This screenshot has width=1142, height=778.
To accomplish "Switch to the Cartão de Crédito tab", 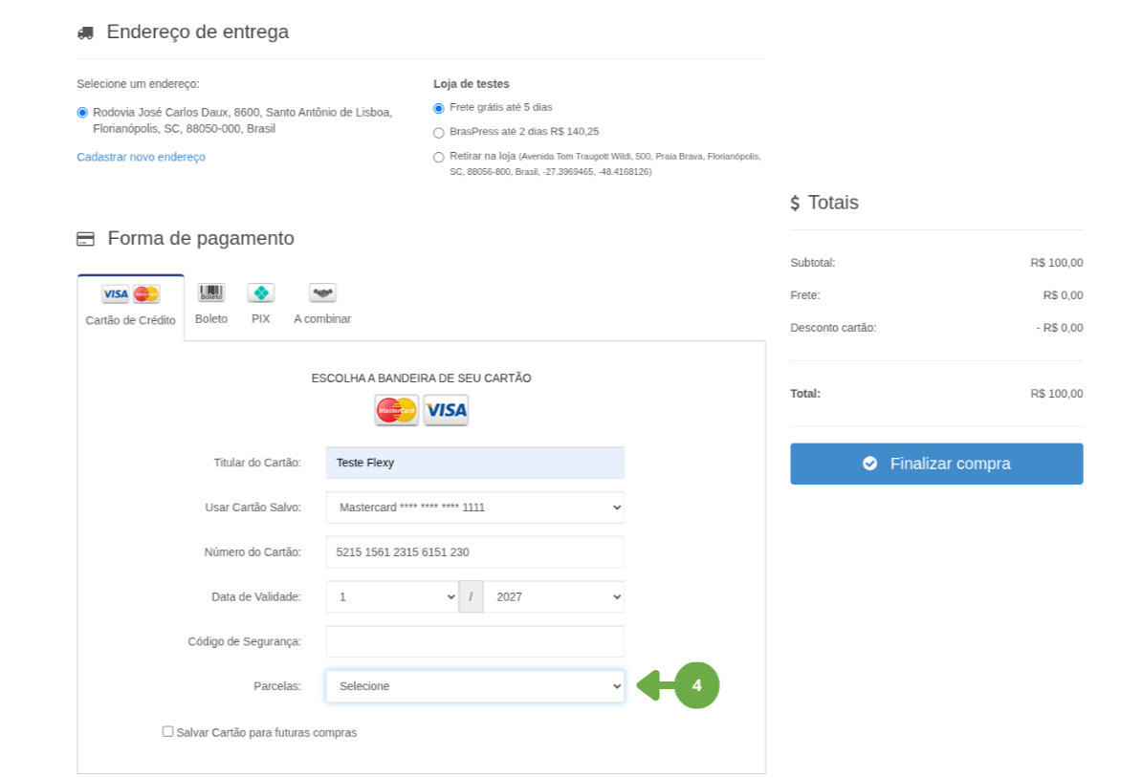I will (131, 308).
